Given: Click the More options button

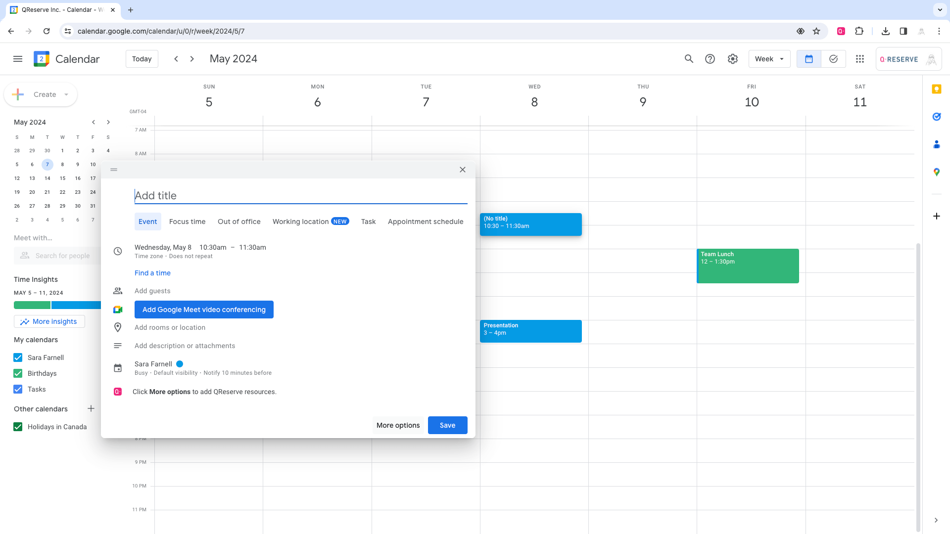Looking at the screenshot, I should click(398, 425).
